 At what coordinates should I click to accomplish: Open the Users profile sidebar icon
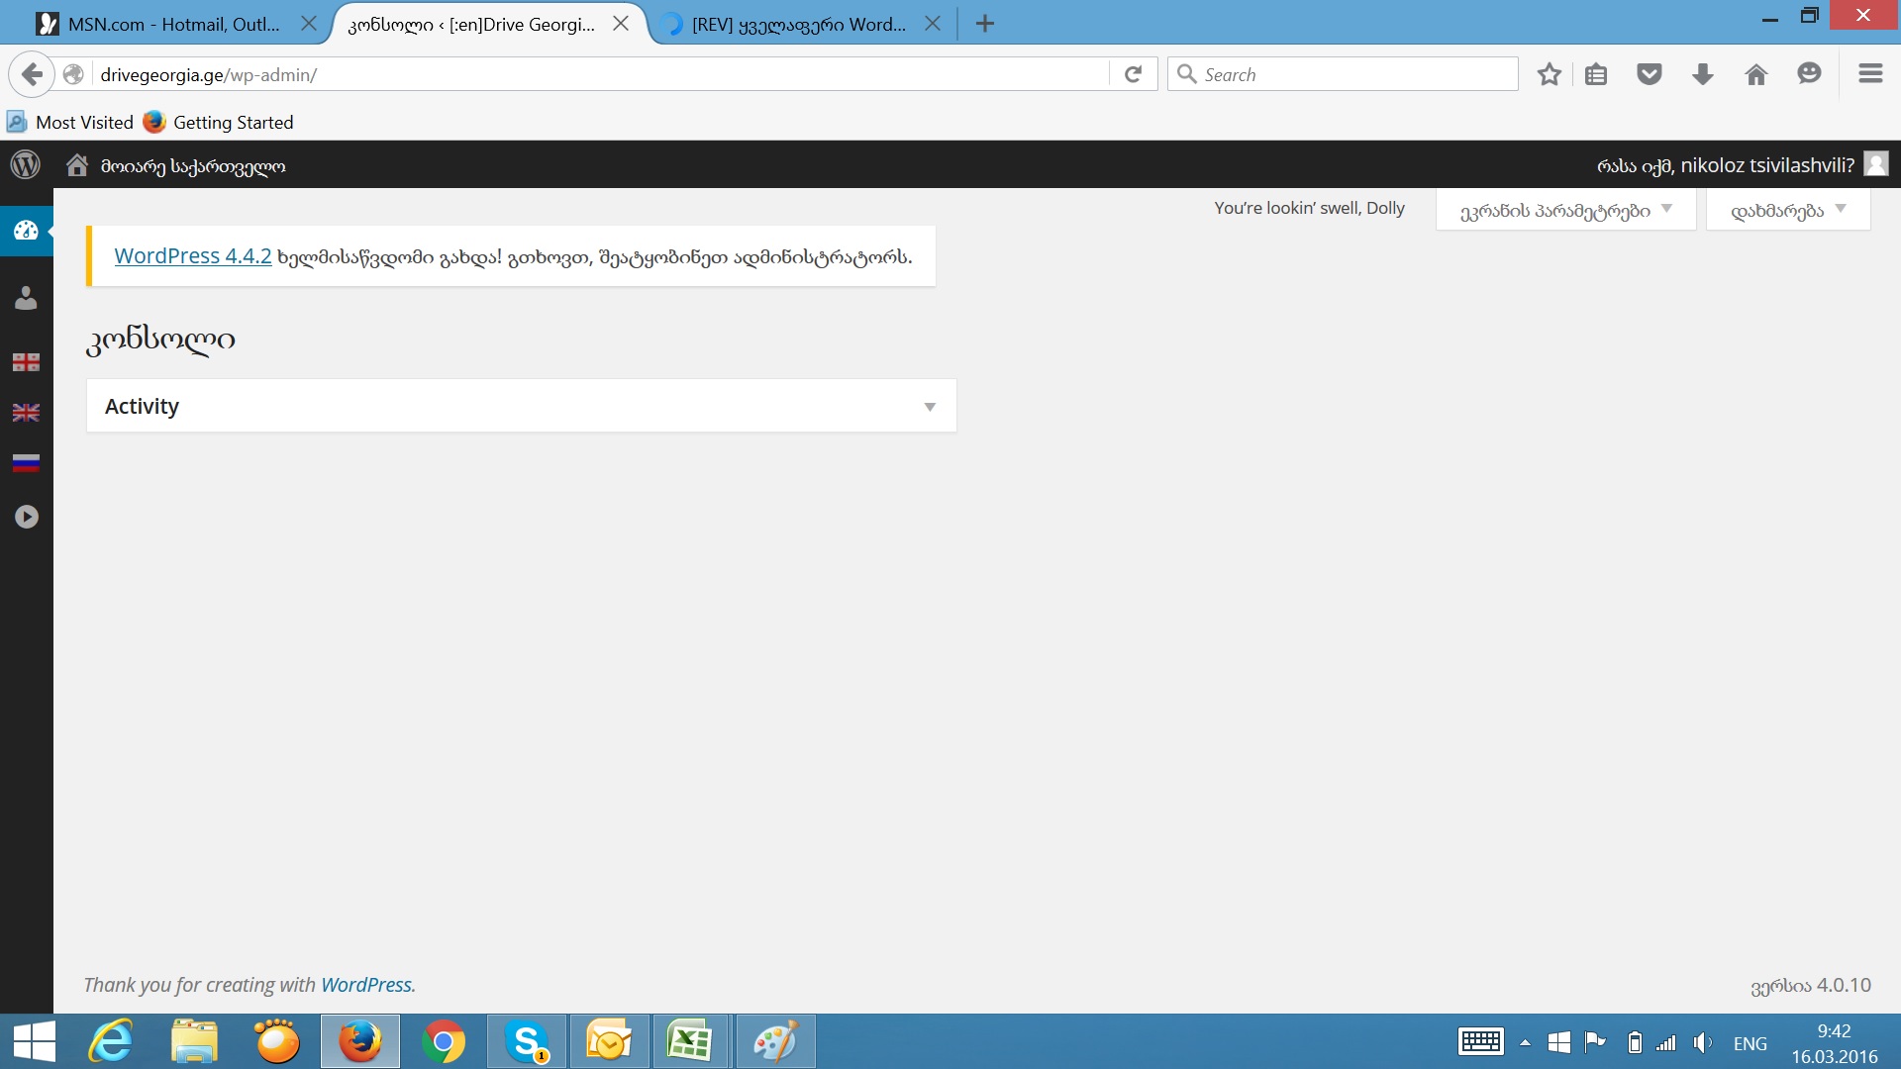(26, 298)
